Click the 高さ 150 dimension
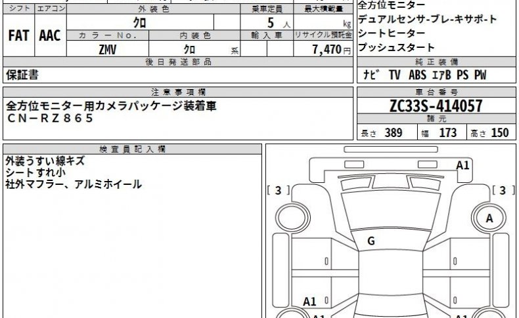 coord(489,132)
